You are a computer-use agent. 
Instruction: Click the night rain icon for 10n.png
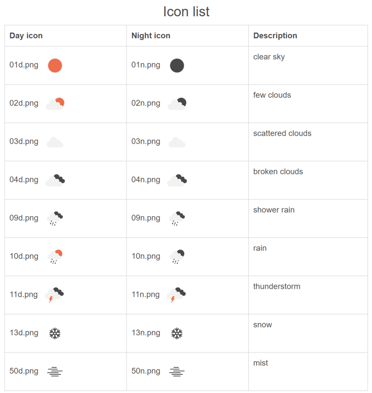[x=177, y=256]
